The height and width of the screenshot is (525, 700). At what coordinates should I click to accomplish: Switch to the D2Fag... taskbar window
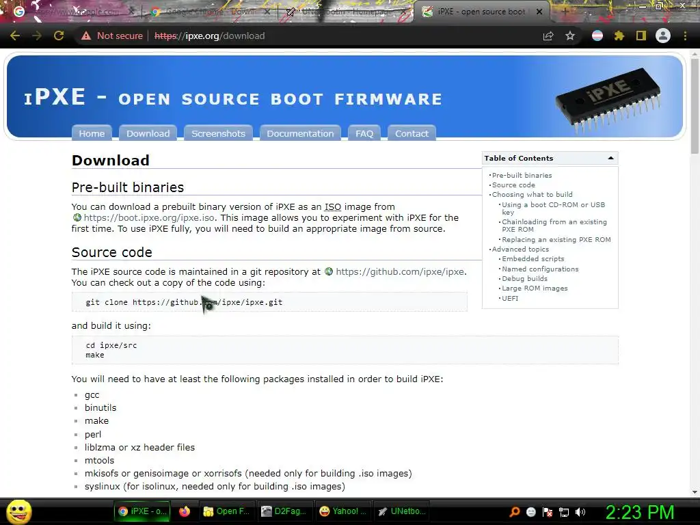click(284, 511)
